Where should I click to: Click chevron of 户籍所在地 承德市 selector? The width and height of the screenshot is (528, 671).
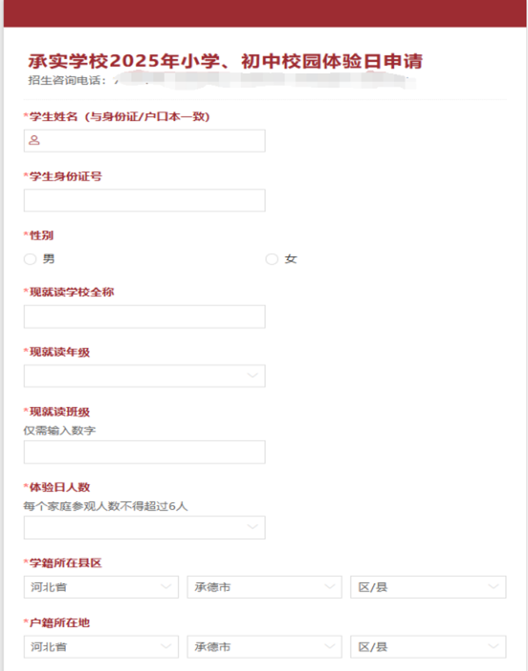coord(329,647)
